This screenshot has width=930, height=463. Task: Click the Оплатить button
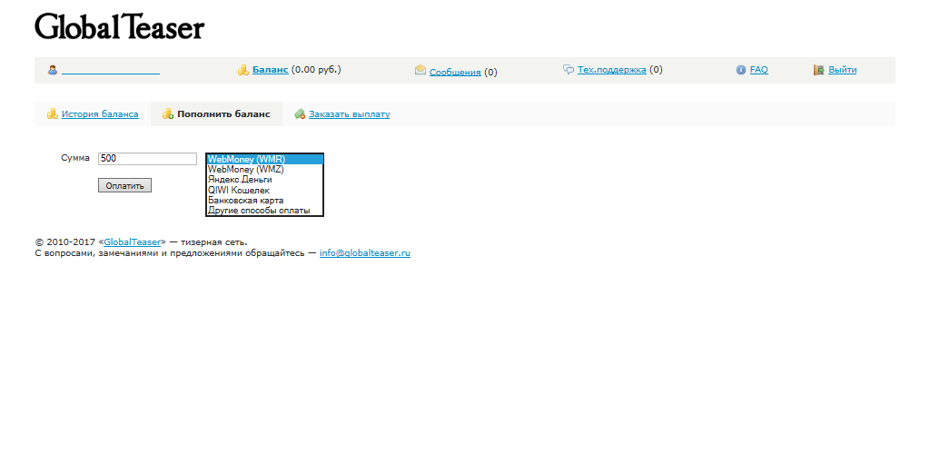[124, 185]
